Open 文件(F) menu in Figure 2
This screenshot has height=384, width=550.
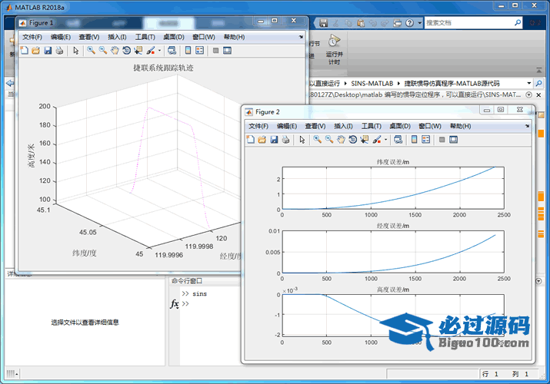(258, 126)
